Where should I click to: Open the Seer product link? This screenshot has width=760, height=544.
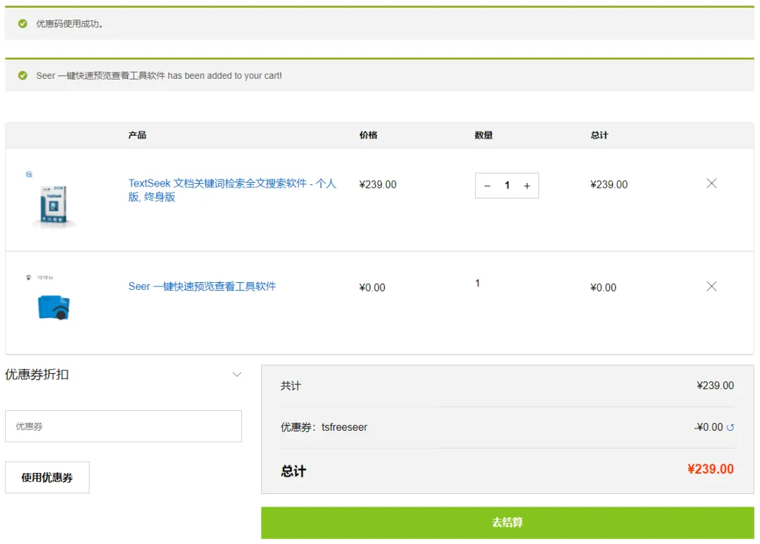tap(202, 286)
